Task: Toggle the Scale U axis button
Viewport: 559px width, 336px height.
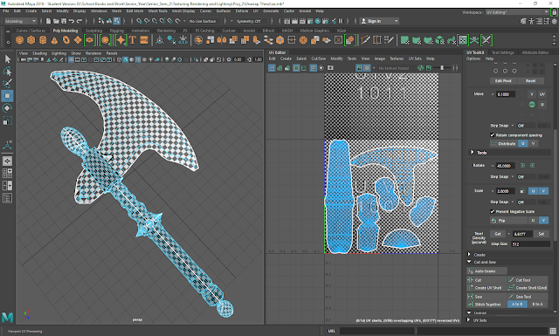Action: (533, 191)
